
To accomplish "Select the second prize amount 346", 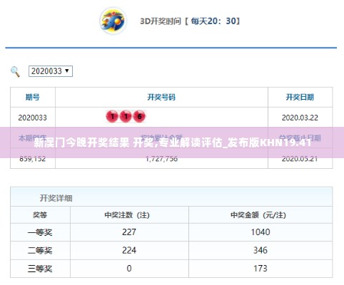I will [x=260, y=250].
